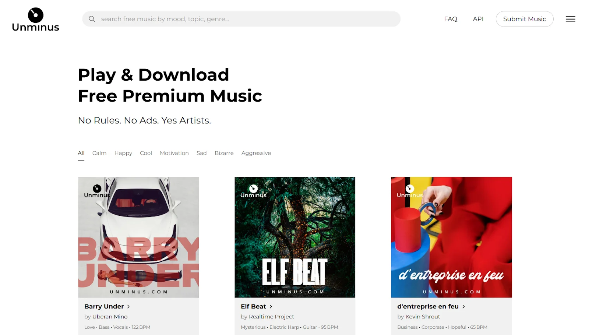Select the Aggressive mood filter

256,153
